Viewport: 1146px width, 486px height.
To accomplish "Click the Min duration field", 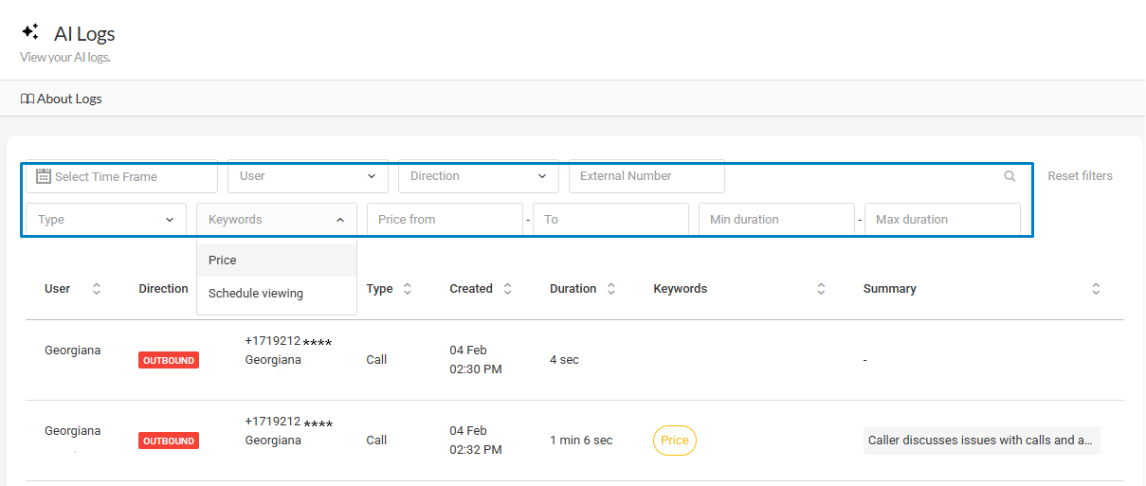I will [x=775, y=220].
